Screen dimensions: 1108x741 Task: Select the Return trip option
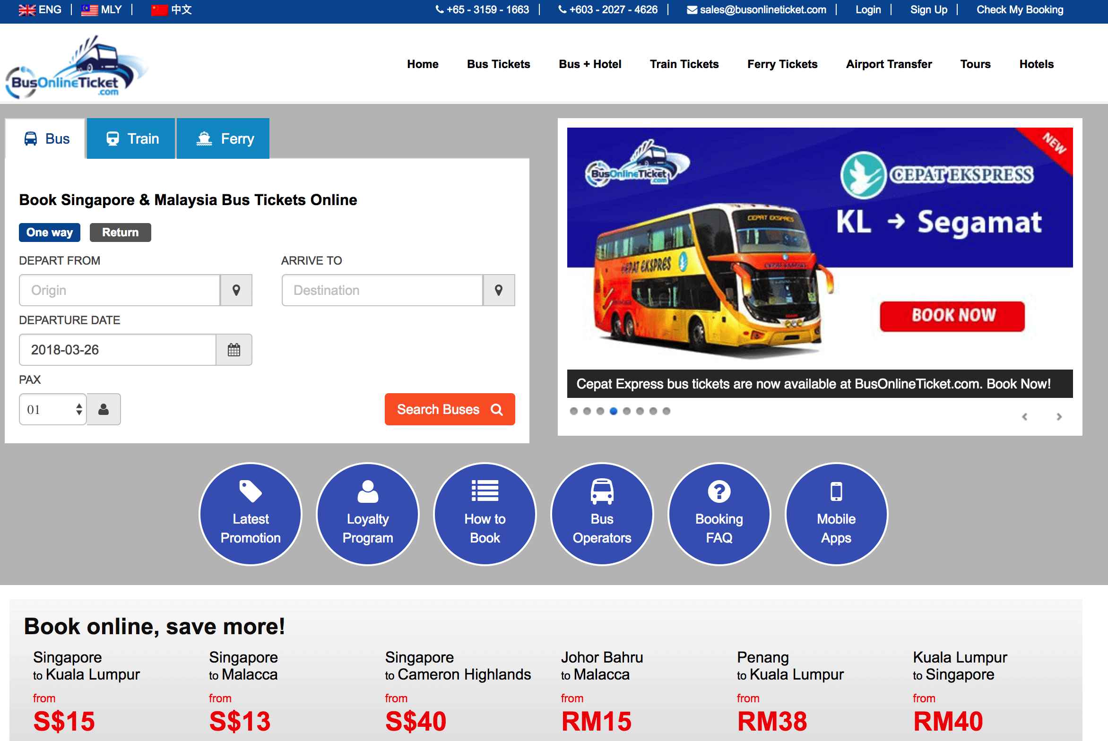[121, 233]
